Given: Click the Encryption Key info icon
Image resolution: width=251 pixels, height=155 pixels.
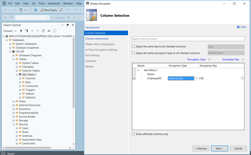Looking at the screenshot, I should [243, 59].
